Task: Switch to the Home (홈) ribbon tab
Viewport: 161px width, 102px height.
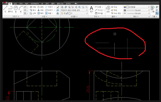Action: coord(10,4)
